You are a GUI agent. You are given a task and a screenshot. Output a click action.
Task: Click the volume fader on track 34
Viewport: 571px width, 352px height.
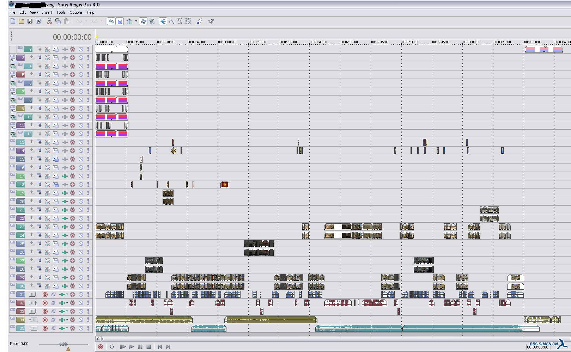pyautogui.click(x=34, y=320)
